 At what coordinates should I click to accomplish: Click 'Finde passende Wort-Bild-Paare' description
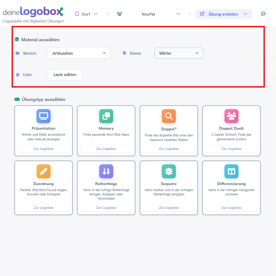click(x=106, y=135)
